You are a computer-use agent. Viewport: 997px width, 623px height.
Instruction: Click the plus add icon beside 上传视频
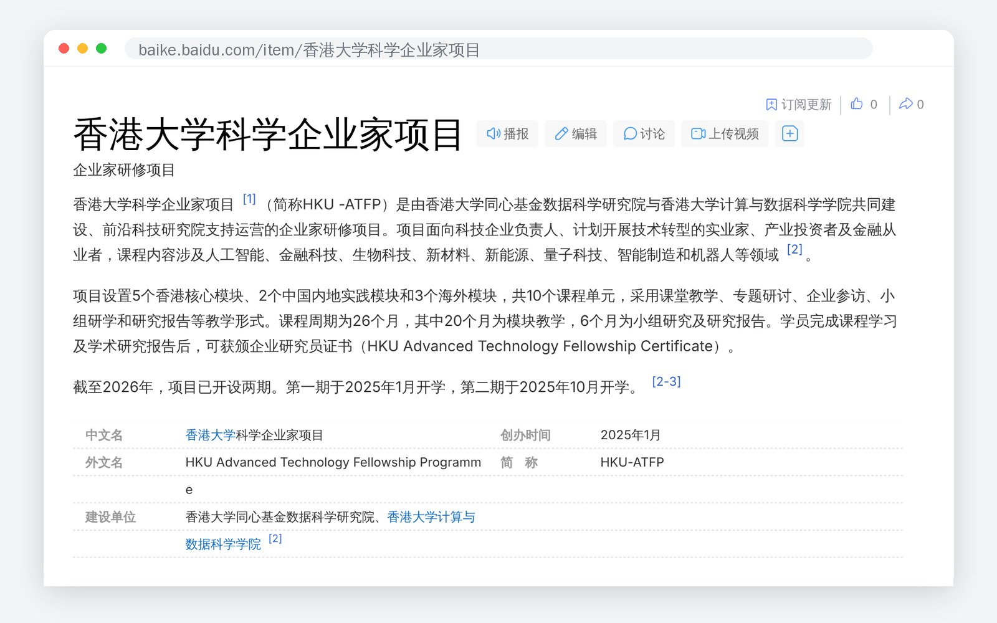(789, 134)
